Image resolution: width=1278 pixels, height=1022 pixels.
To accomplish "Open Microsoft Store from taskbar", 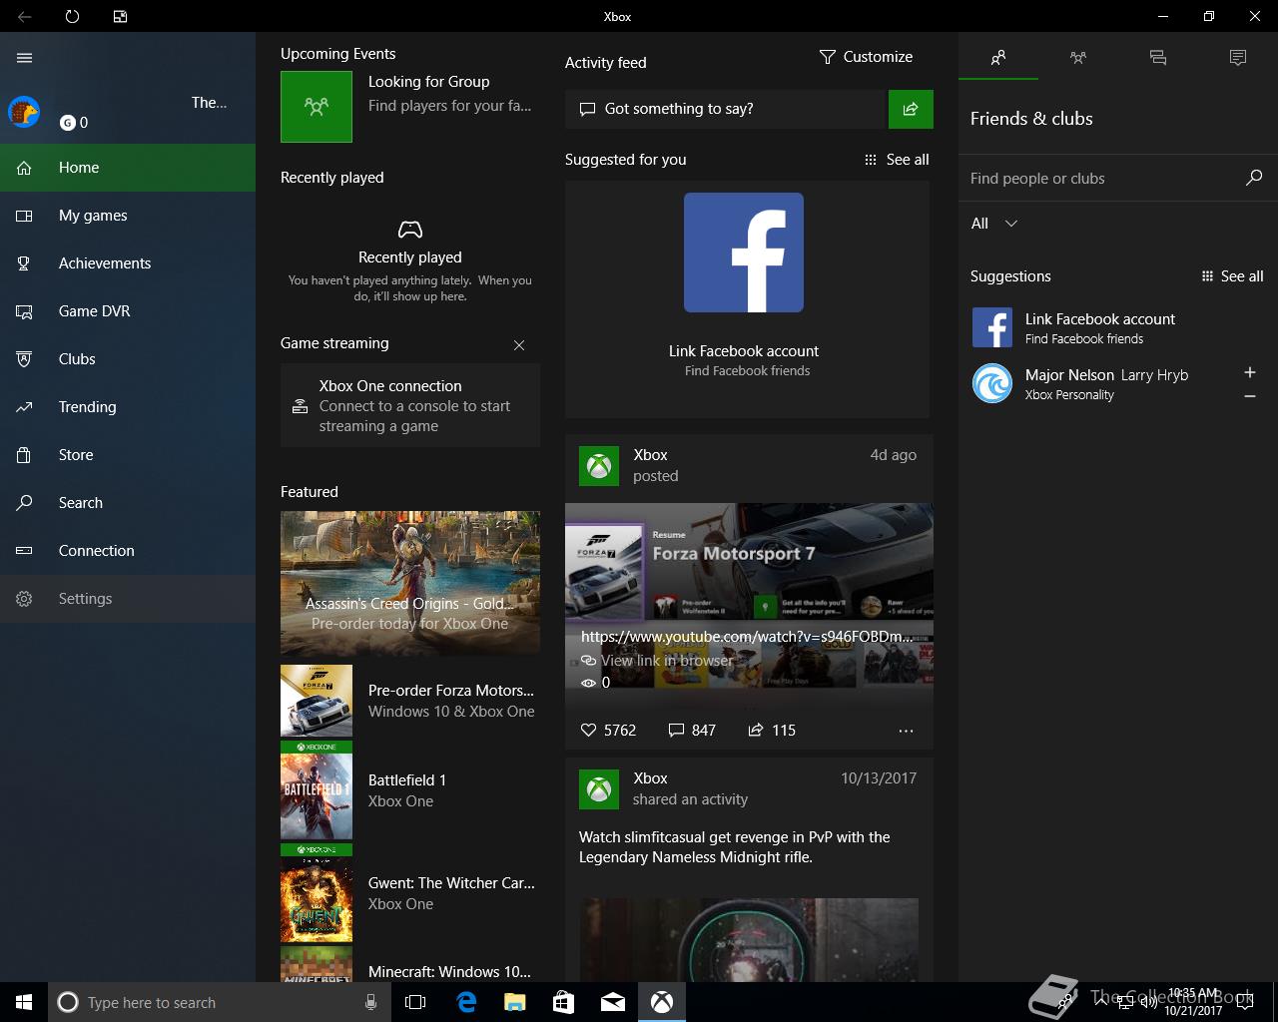I will pyautogui.click(x=564, y=1002).
